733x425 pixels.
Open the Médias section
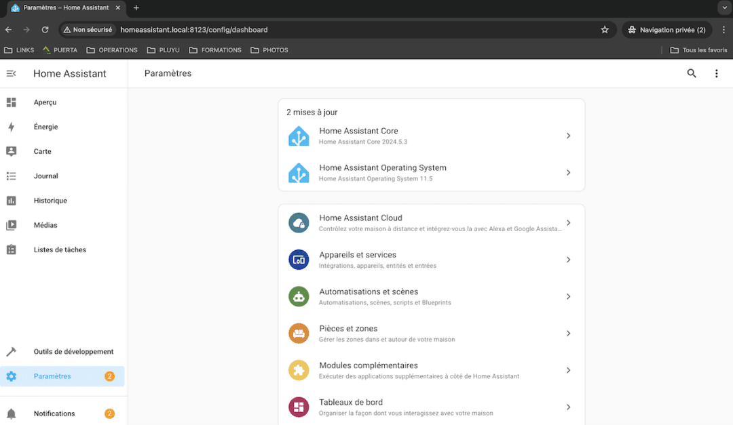pyautogui.click(x=45, y=224)
